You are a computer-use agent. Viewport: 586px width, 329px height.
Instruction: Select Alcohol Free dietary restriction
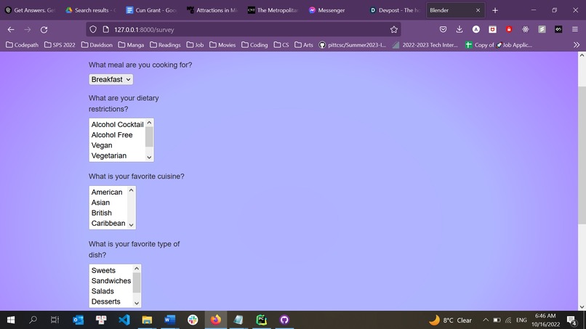pos(117,135)
